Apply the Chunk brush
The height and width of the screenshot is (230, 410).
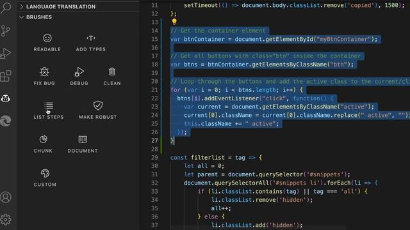point(43,144)
